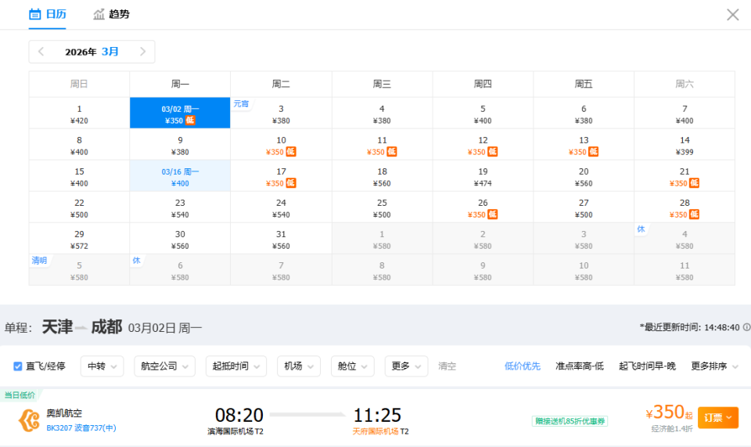Open the 中转 transfer dropdown

tap(102, 366)
